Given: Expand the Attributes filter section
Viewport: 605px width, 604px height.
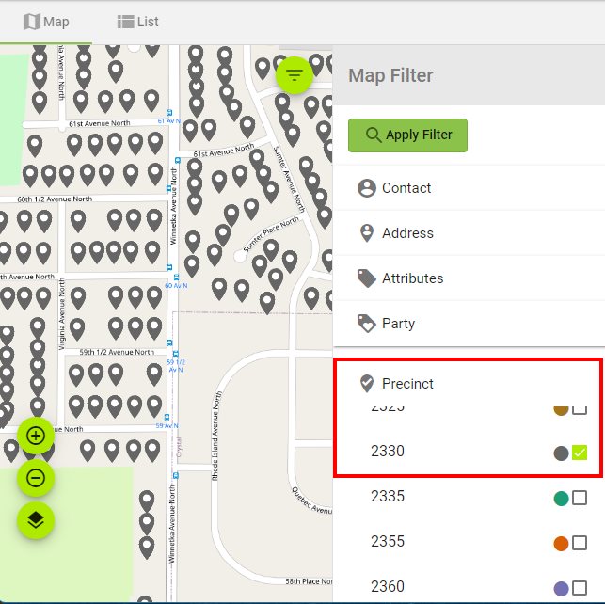Looking at the screenshot, I should [412, 278].
